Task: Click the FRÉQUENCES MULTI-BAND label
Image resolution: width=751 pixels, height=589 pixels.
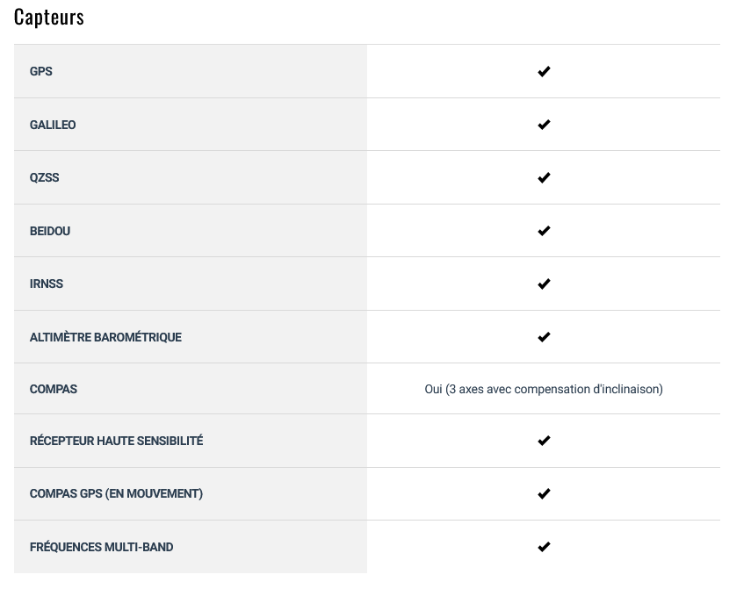Action: point(102,547)
